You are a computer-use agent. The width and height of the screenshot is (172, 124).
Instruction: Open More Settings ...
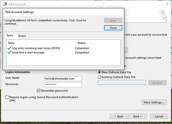154,102
